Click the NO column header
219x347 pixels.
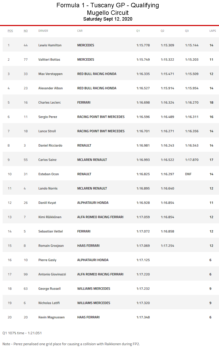tap(26, 31)
